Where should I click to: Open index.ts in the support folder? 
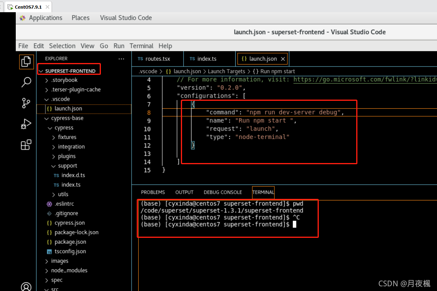(x=71, y=185)
